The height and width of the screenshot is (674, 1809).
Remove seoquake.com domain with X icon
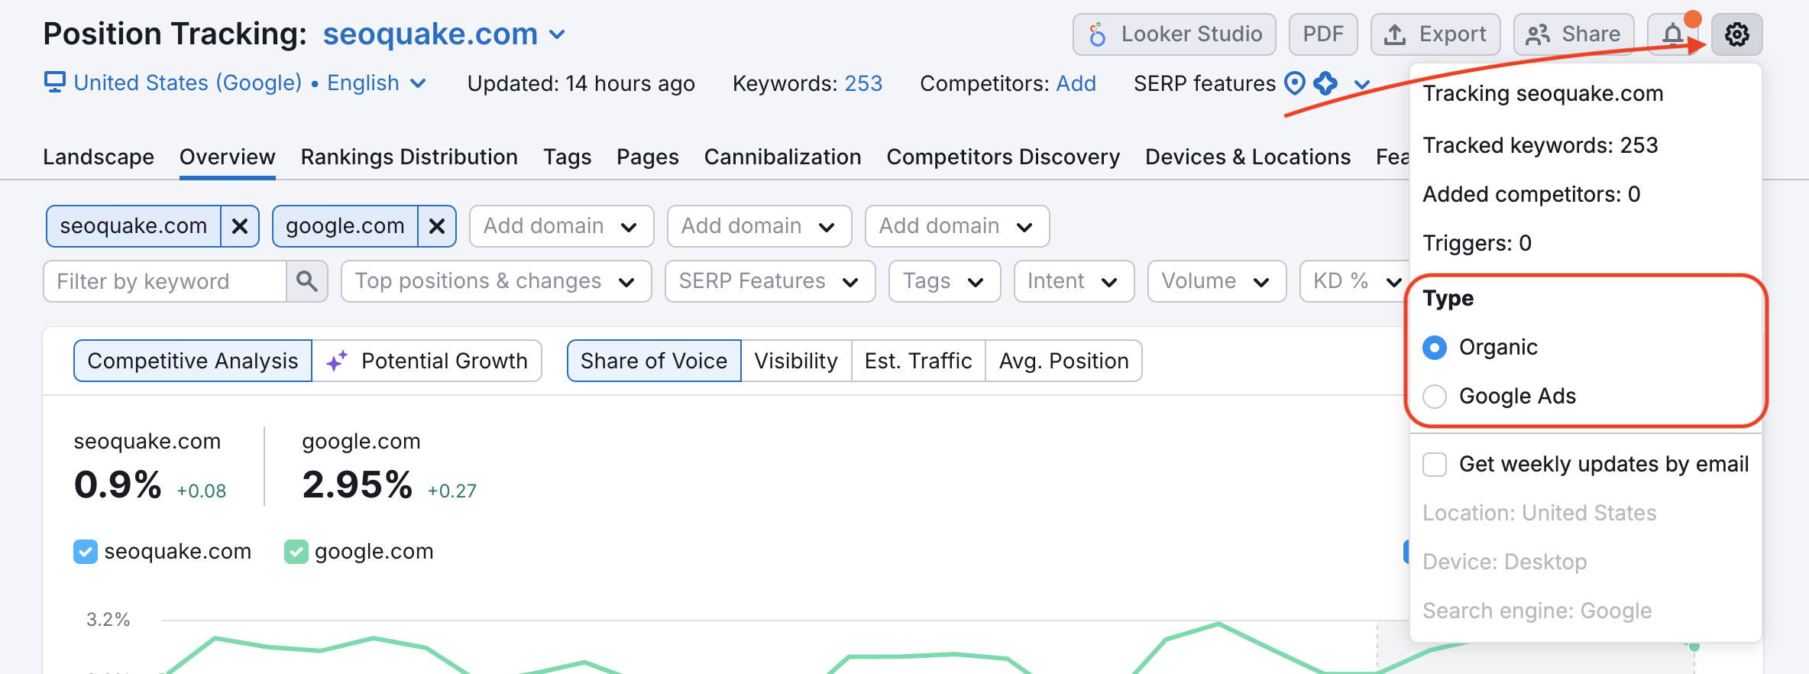click(240, 226)
